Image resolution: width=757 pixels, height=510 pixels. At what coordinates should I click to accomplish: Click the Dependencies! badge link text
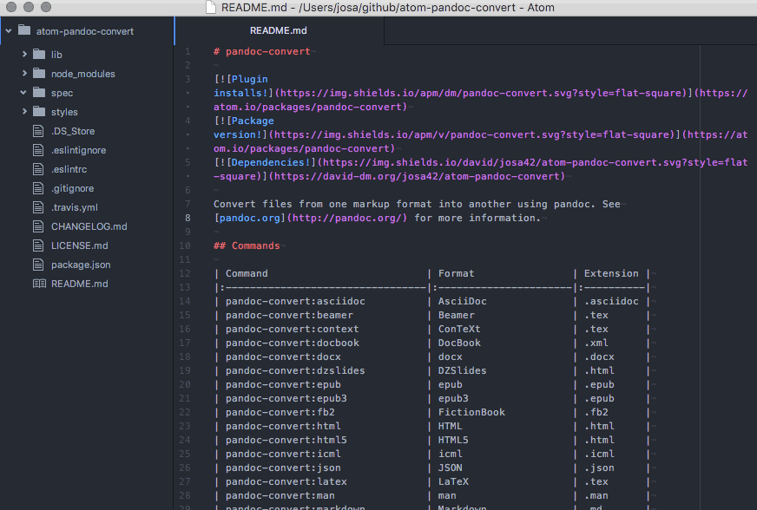click(270, 162)
